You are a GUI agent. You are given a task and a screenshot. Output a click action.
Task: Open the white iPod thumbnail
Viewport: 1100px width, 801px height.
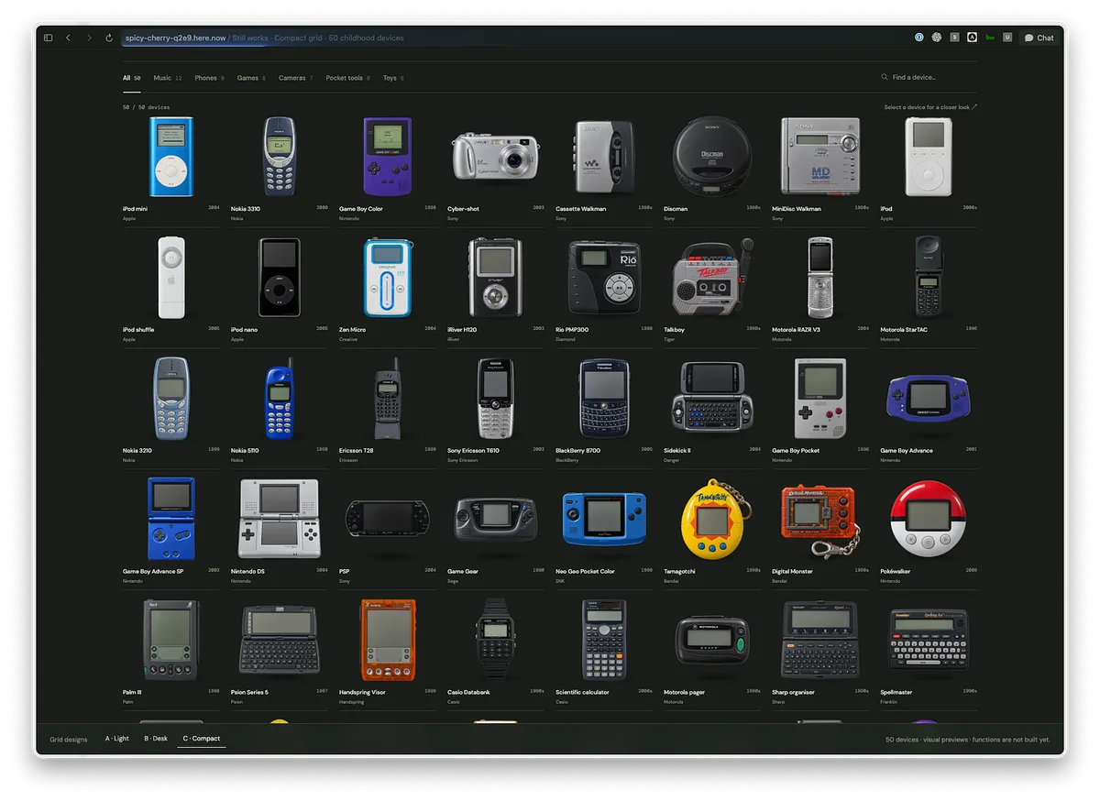coord(929,157)
